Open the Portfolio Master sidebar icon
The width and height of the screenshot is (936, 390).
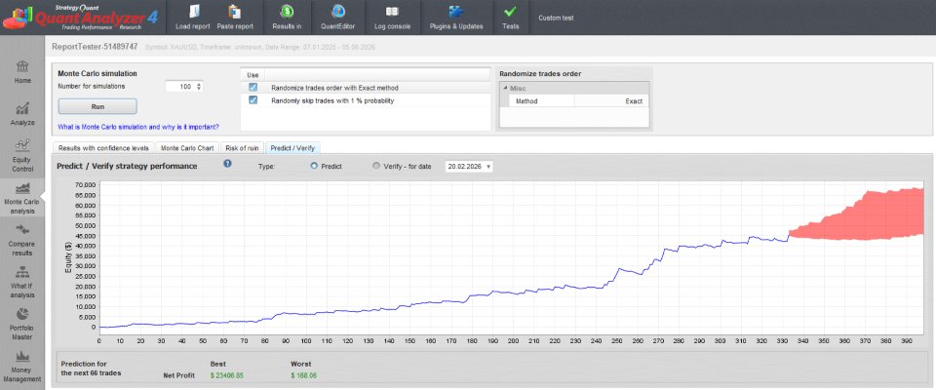click(x=22, y=314)
